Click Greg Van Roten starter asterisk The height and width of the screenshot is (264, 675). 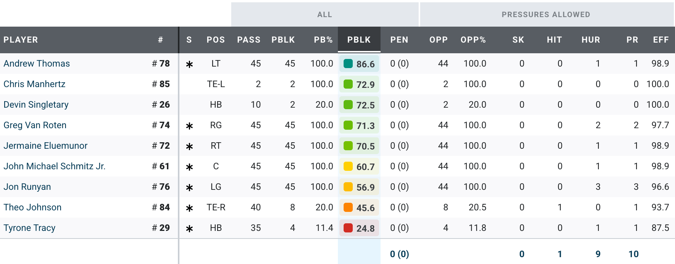pos(189,126)
